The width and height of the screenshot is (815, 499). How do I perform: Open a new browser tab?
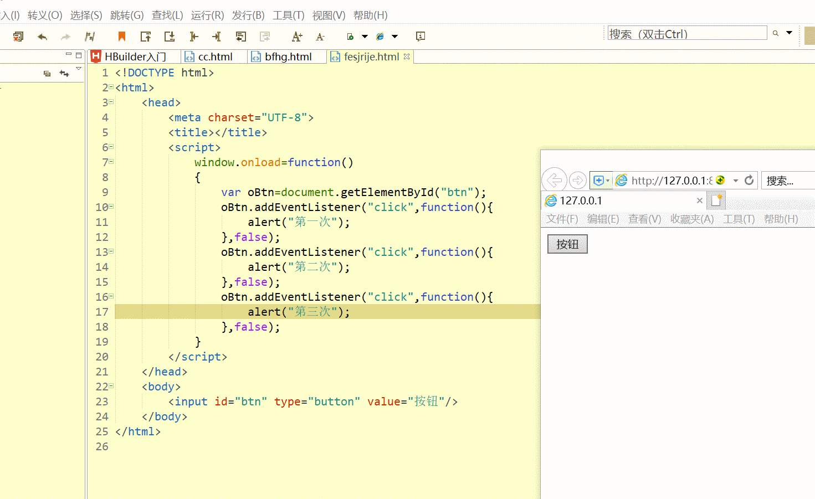tap(716, 200)
